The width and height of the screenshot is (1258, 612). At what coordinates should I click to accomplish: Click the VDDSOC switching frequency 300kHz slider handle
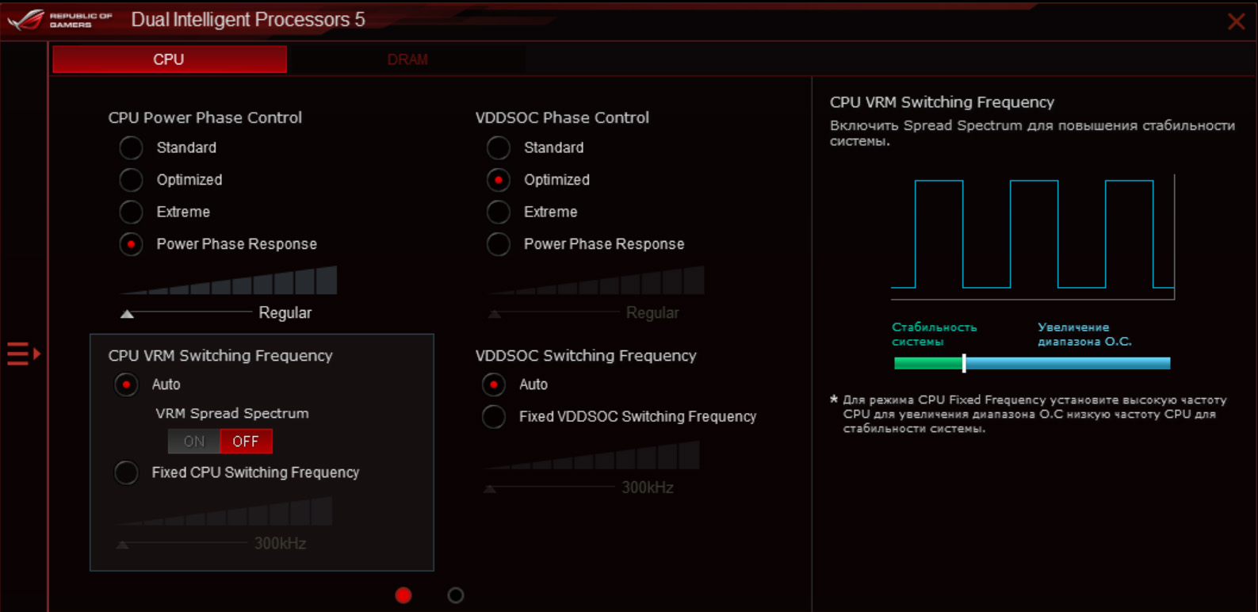490,488
